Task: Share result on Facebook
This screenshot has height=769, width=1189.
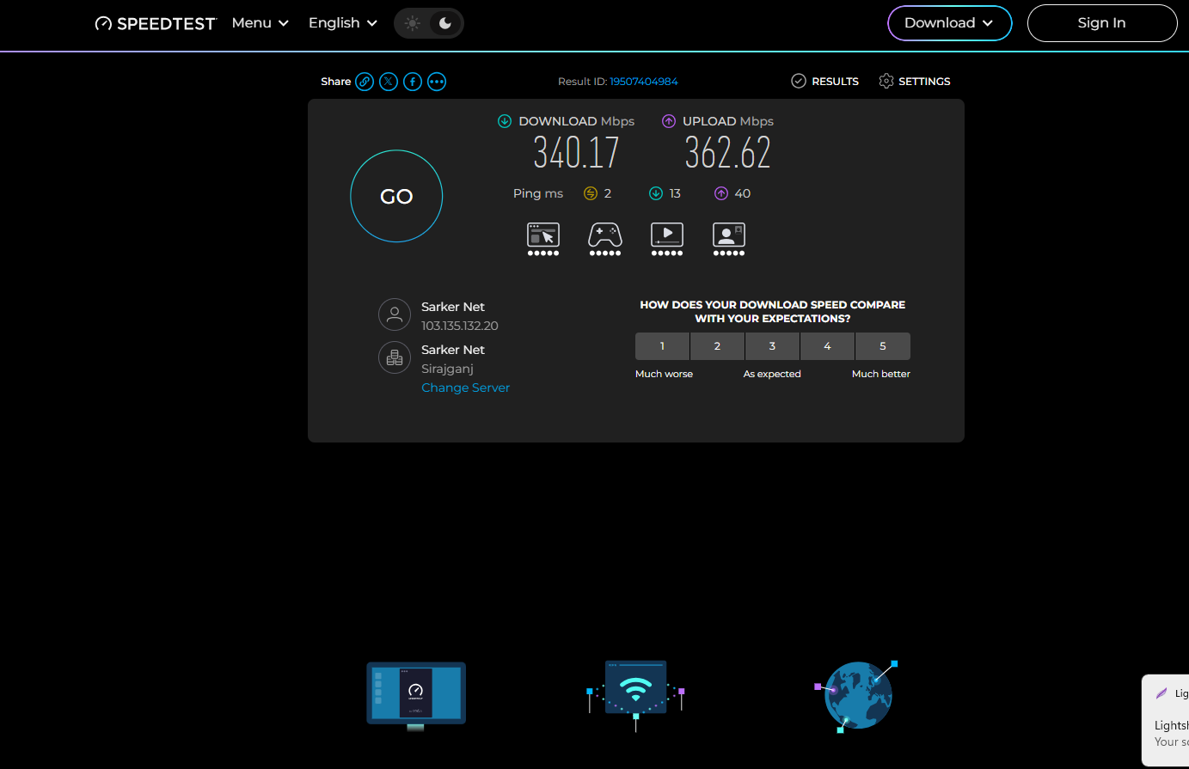Action: (413, 82)
